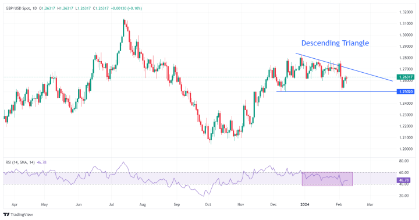Click the TradingView logo icon

click(6, 214)
